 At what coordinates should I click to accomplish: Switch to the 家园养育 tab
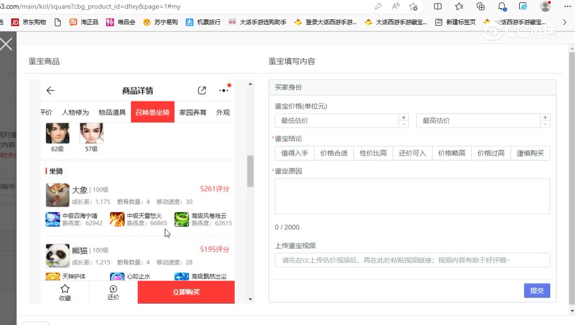tap(192, 112)
